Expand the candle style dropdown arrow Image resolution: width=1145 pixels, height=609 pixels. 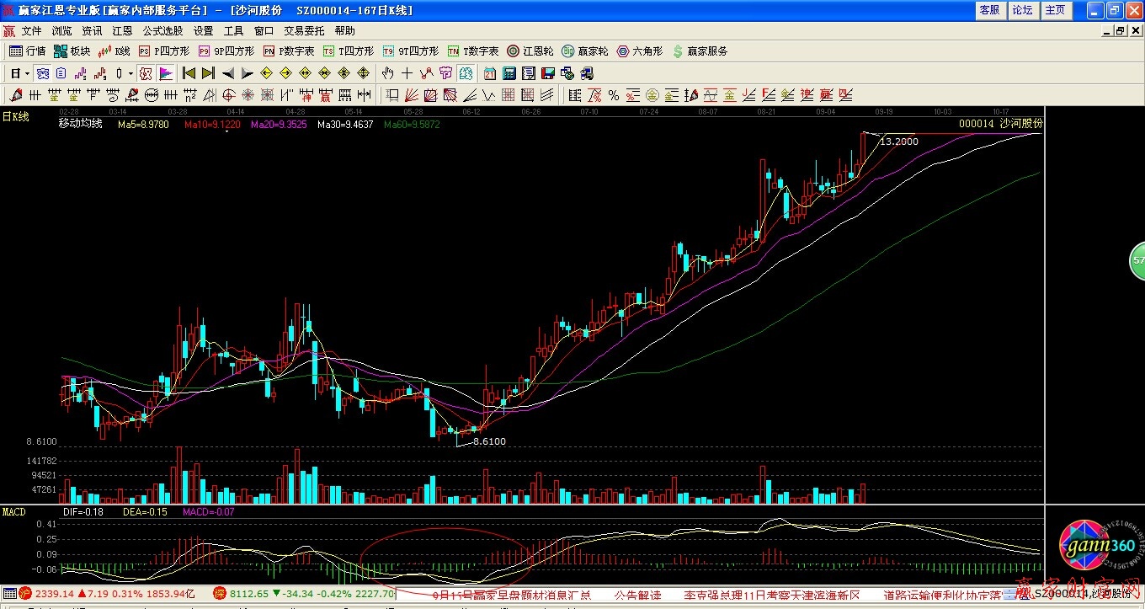click(x=130, y=73)
